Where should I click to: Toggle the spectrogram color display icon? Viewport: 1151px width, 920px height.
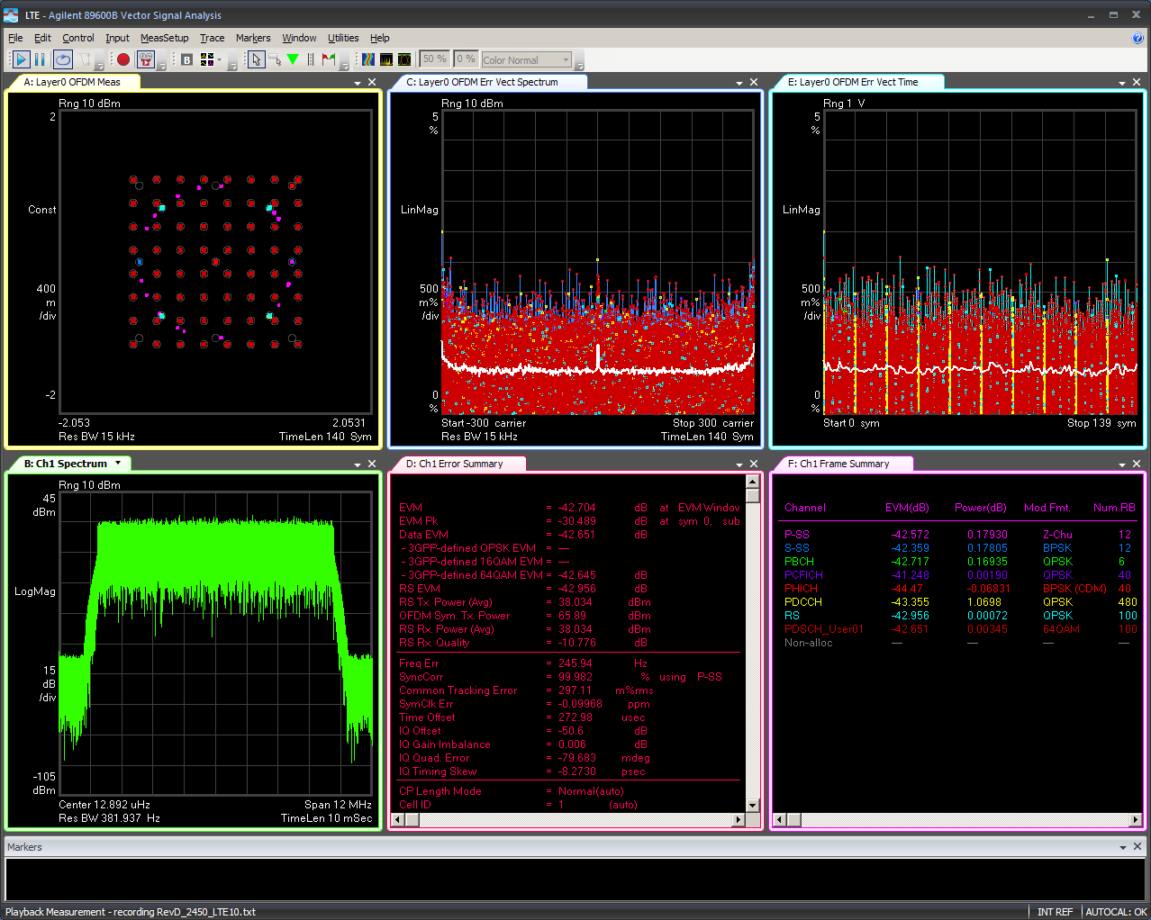tap(368, 59)
